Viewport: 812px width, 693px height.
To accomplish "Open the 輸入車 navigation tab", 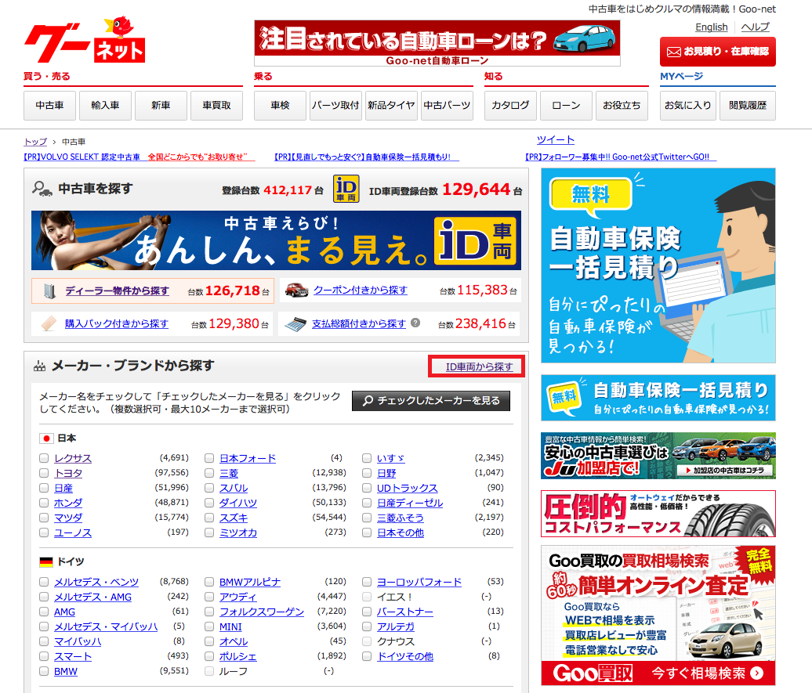I will [105, 106].
